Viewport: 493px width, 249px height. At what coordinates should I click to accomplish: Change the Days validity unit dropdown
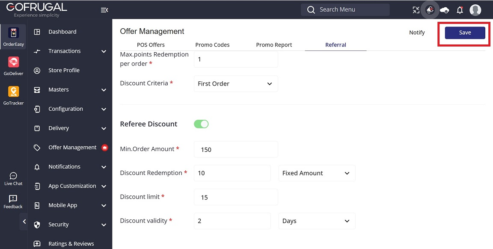click(317, 221)
